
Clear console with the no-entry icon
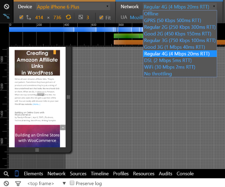point(6,183)
